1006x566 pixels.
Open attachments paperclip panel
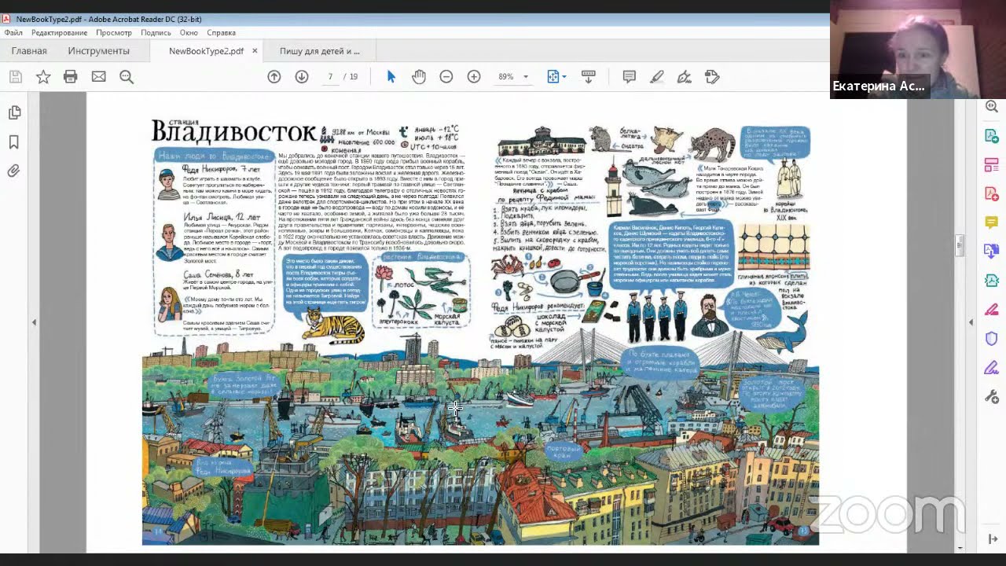coord(14,171)
